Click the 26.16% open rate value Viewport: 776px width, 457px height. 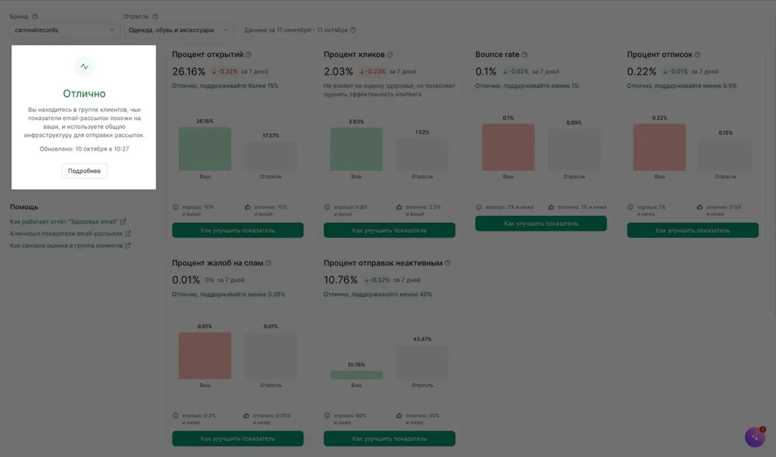[x=189, y=71]
